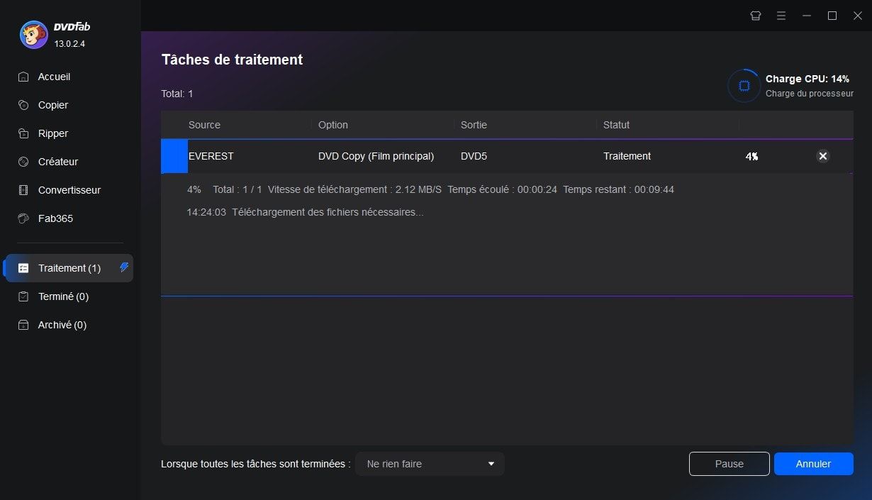Click the "Temps écoulé : 00:00:24" text

point(502,189)
